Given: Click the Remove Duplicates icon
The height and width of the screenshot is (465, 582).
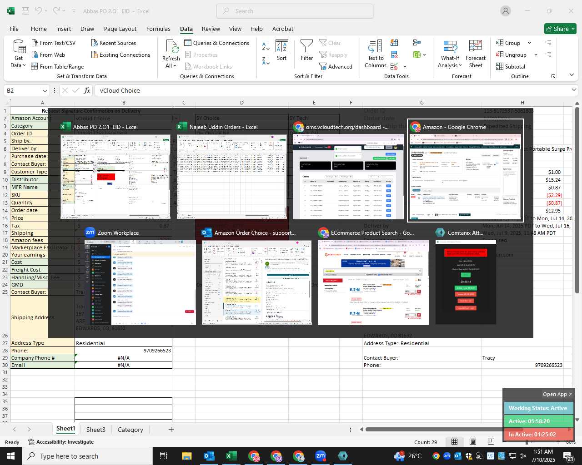Looking at the screenshot, I should [394, 54].
